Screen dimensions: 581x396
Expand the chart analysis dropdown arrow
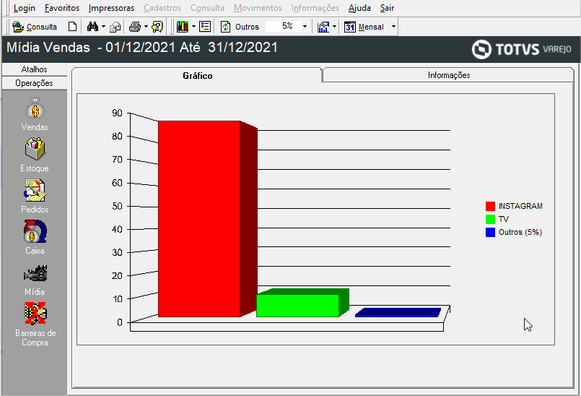coord(334,27)
